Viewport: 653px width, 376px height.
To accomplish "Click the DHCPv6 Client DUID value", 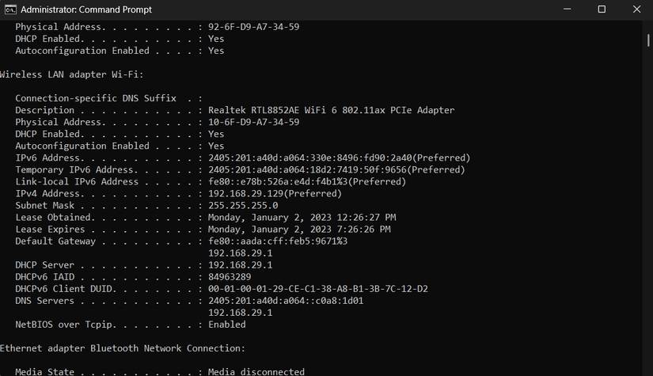I will pos(317,289).
